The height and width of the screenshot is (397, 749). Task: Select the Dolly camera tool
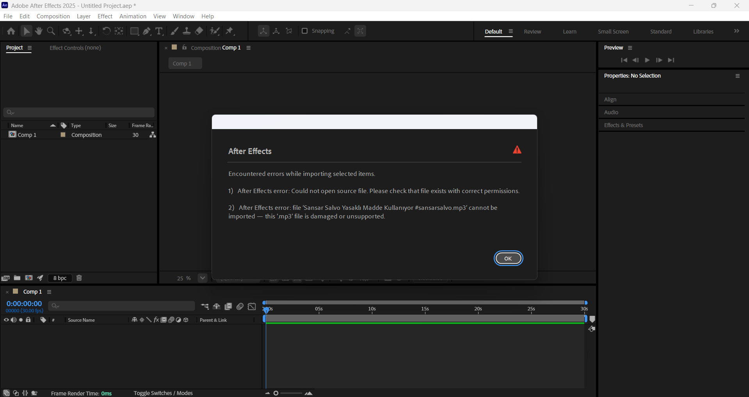click(91, 31)
